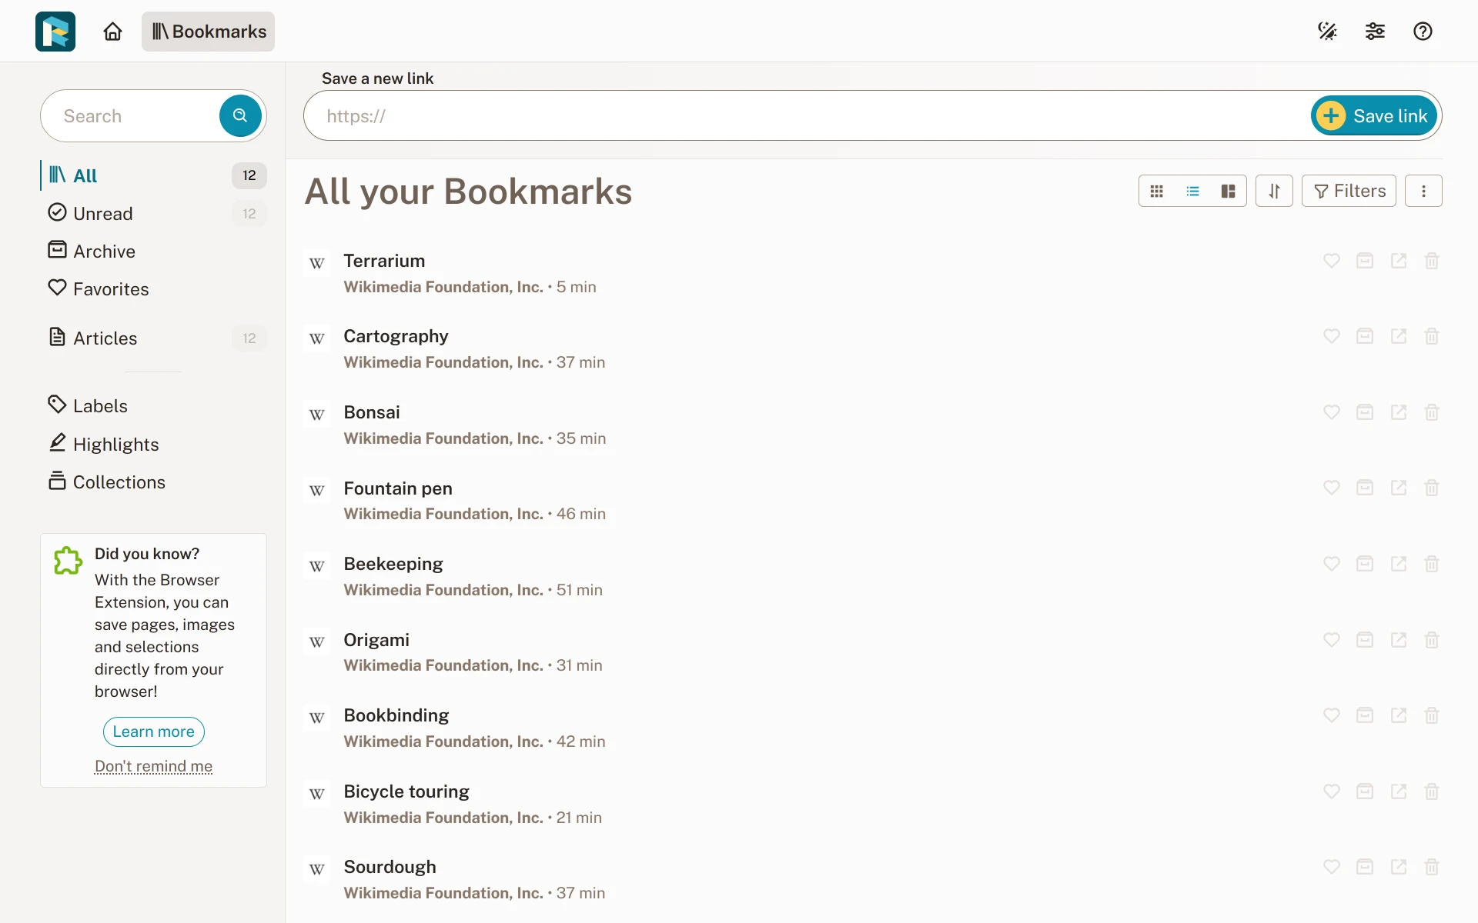Open the Terrarium bookmark title
This screenshot has width=1478, height=923.
tap(384, 261)
